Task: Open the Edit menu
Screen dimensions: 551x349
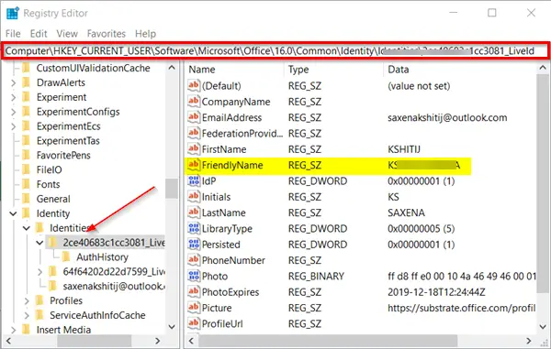Action: point(39,34)
